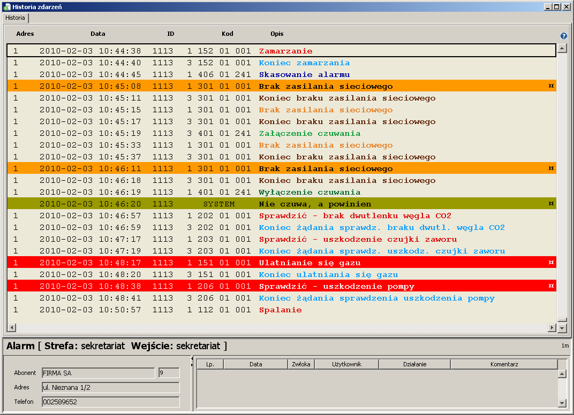The height and width of the screenshot is (415, 574).
Task: Select Brak zasilania sieciowego at 10:46:11
Action: 282,168
